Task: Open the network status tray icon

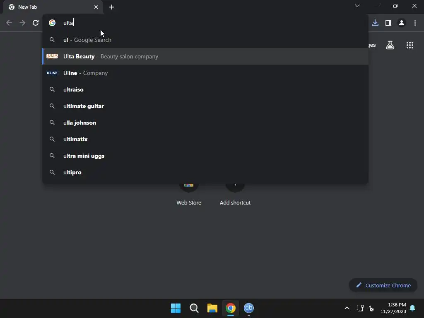Action: tap(360, 308)
